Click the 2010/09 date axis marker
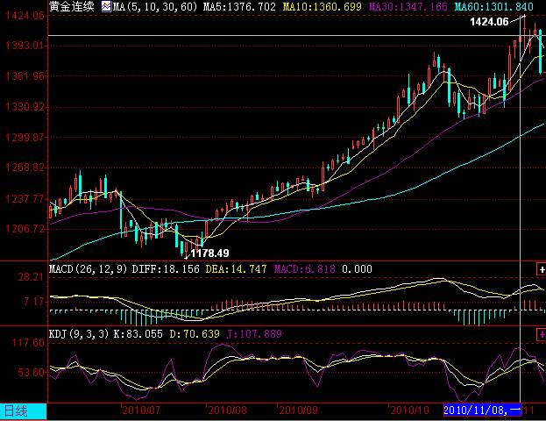This screenshot has height=421, width=546. [x=299, y=410]
